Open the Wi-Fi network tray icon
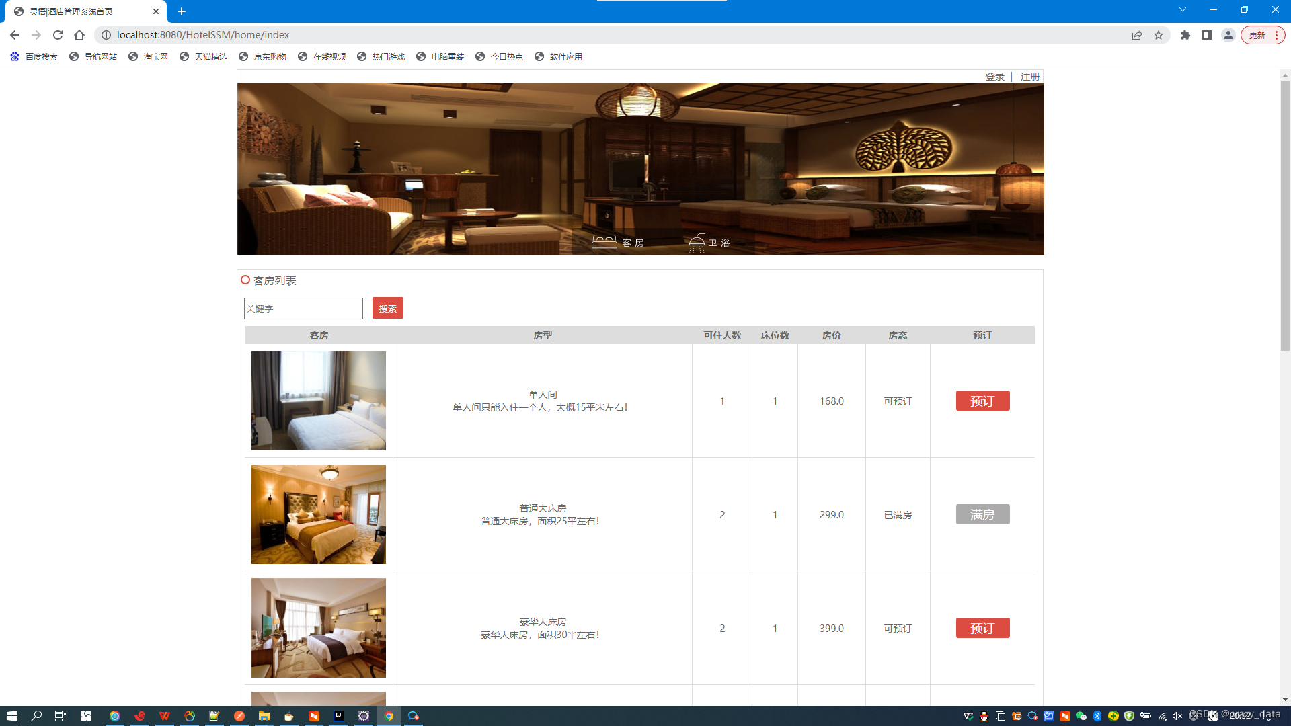 (x=1162, y=716)
